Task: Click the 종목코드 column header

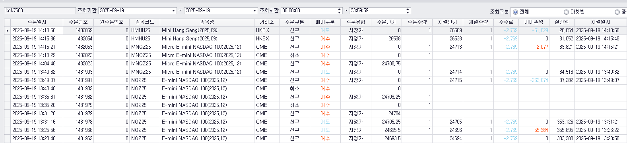Action: [145, 22]
